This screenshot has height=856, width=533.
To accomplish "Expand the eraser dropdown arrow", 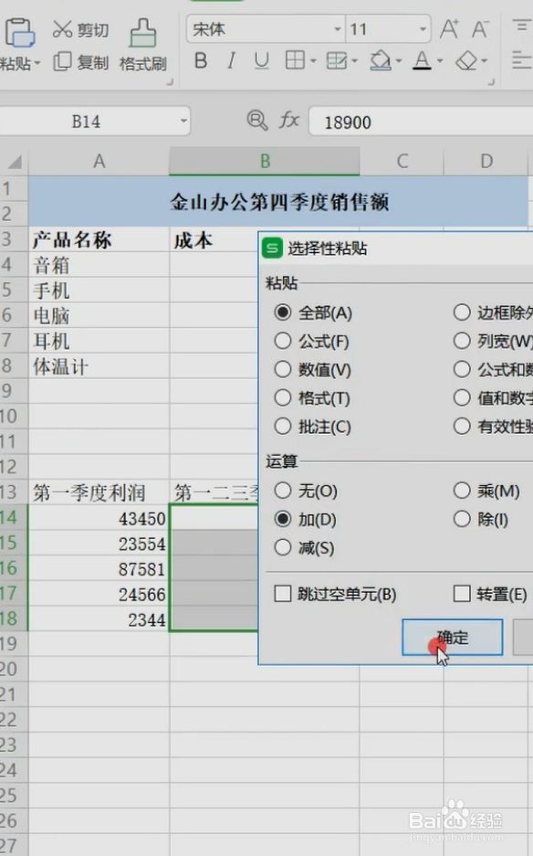I will click(485, 61).
